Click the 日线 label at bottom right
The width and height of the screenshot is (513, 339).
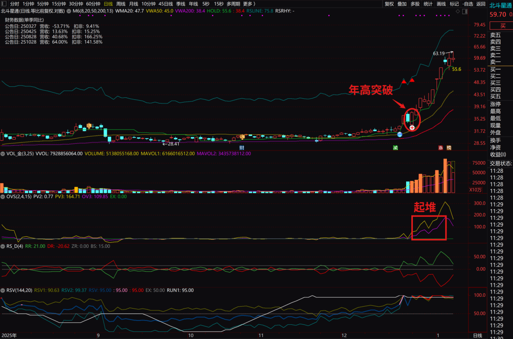[x=477, y=335]
